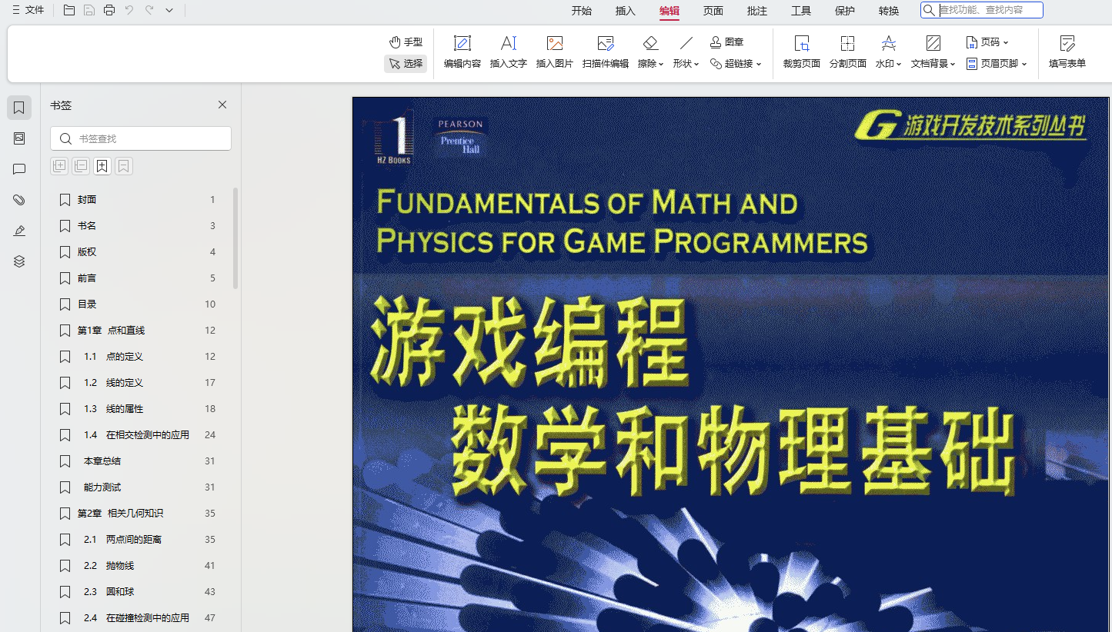Open the 文件 menu
The width and height of the screenshot is (1112, 632).
28,10
